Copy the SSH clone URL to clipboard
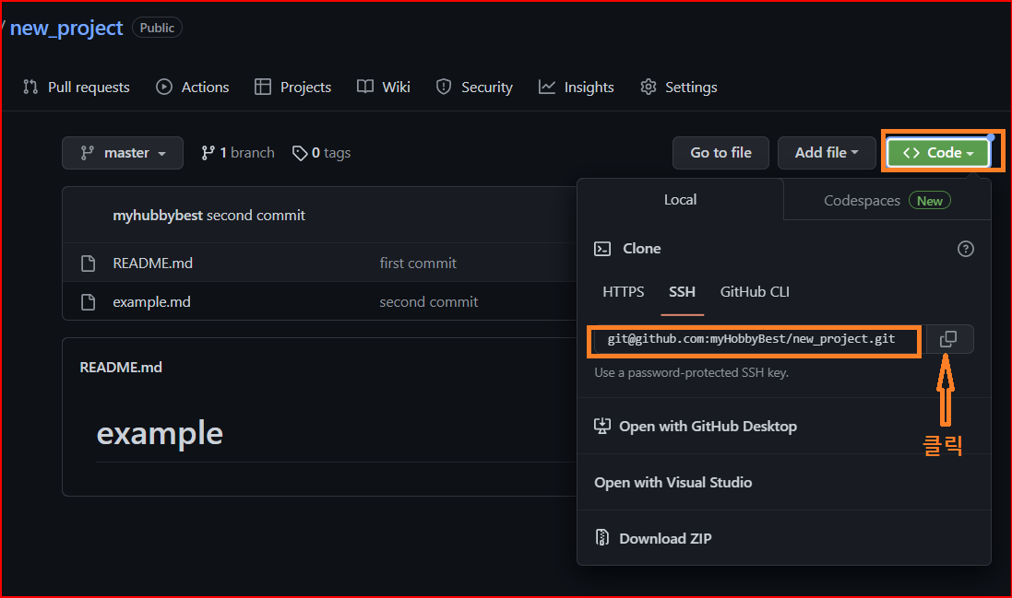This screenshot has width=1012, height=598. point(948,339)
